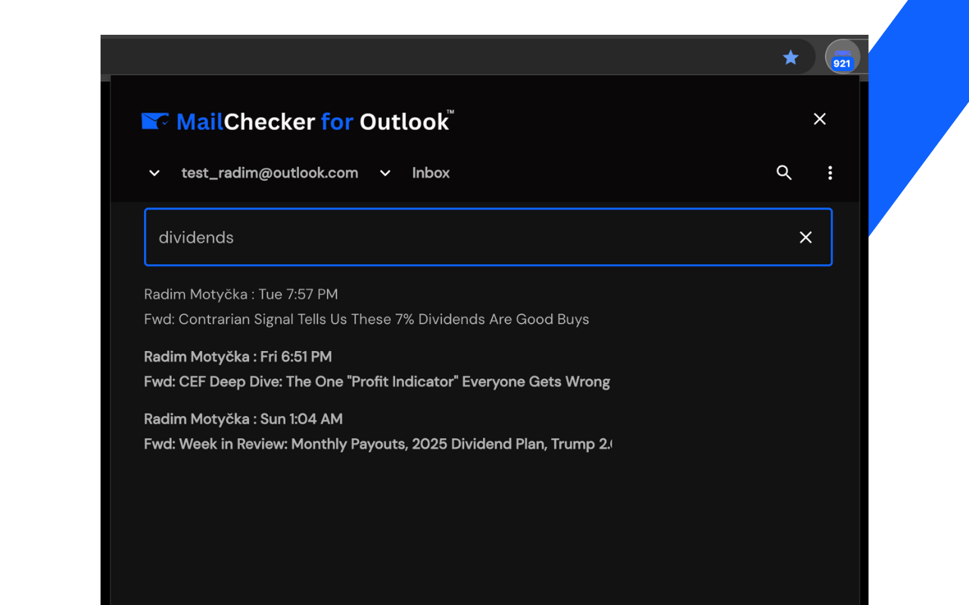Select the test_radim@outlook.com account name
This screenshot has width=969, height=605.
270,172
